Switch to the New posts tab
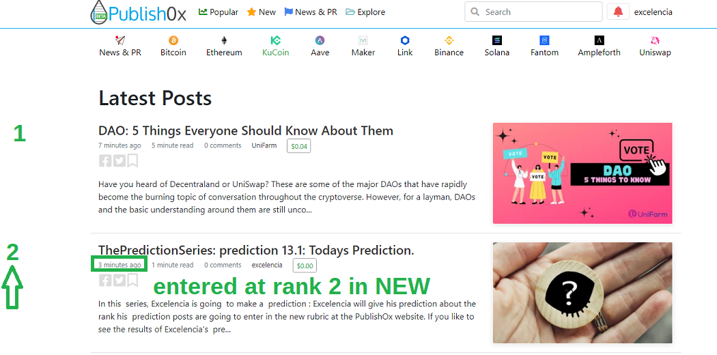The image size is (717, 355). [261, 12]
